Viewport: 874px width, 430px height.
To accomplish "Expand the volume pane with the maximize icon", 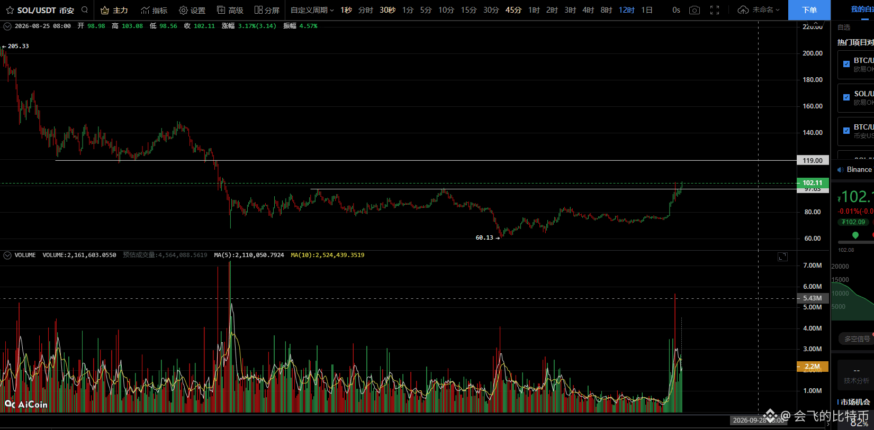I will pyautogui.click(x=782, y=257).
